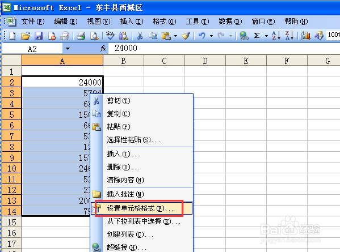340x252 pixels.
Task: Open the 数据(D) menu
Action: (230, 22)
